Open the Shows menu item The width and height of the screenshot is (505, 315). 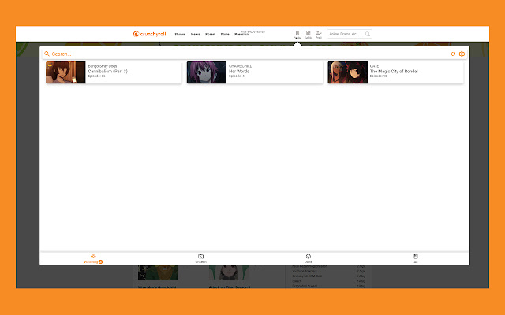click(180, 34)
